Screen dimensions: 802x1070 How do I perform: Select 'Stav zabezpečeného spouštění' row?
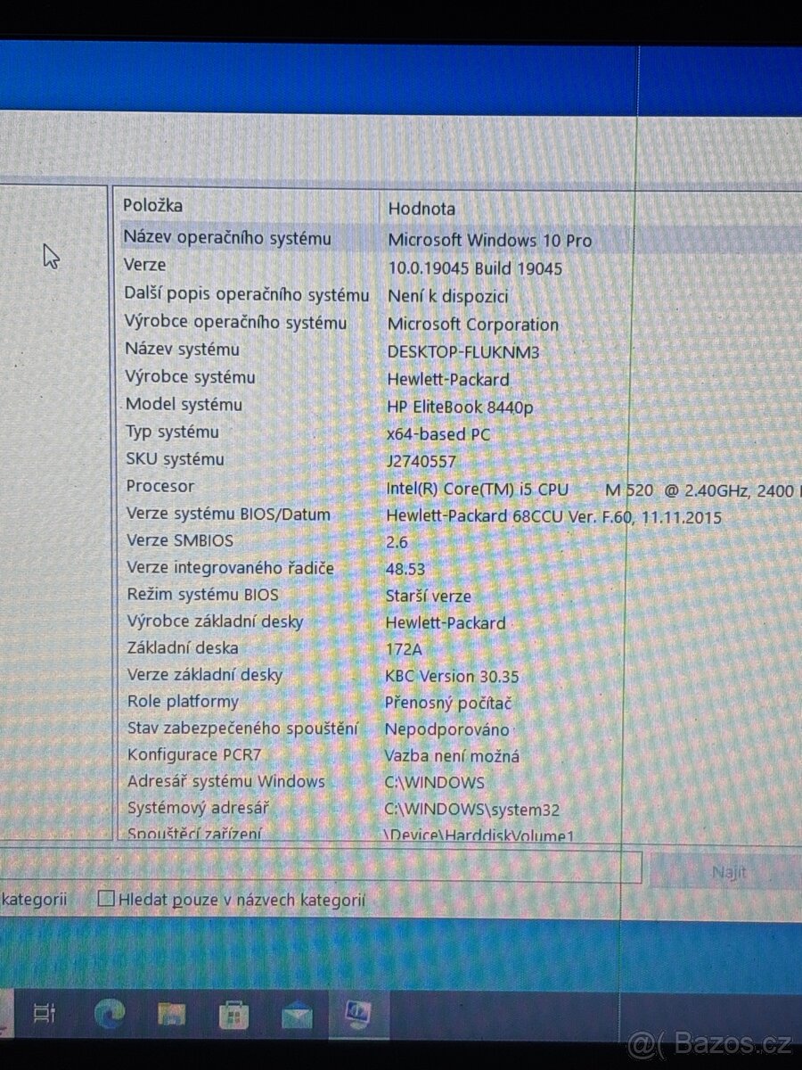[242, 728]
